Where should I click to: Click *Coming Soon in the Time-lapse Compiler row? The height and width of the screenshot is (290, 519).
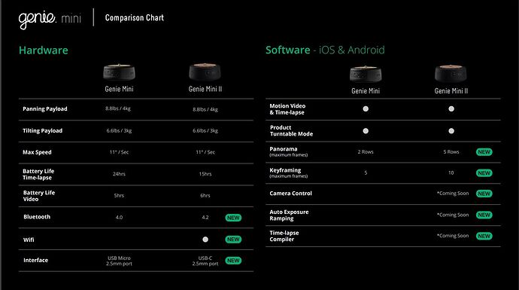pyautogui.click(x=453, y=236)
